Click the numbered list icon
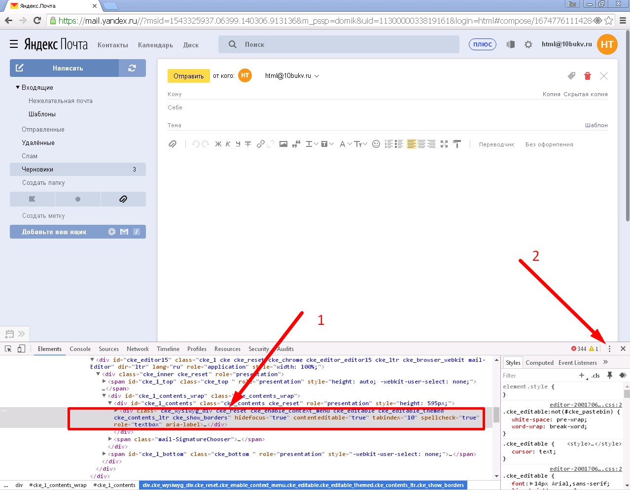The width and height of the screenshot is (630, 490). click(389, 144)
